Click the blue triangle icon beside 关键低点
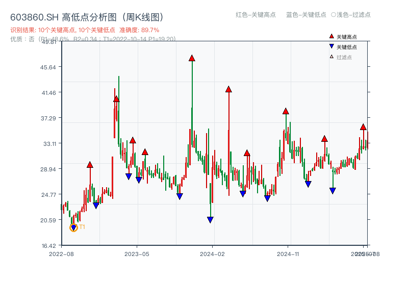The image size is (408, 306). (x=331, y=46)
